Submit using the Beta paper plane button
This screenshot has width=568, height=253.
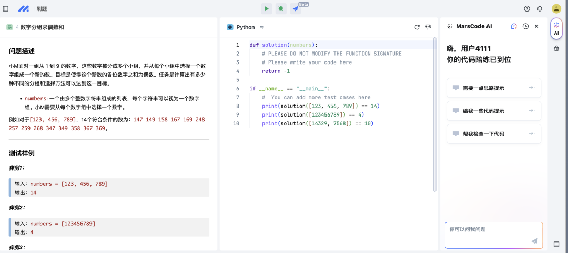pos(295,9)
